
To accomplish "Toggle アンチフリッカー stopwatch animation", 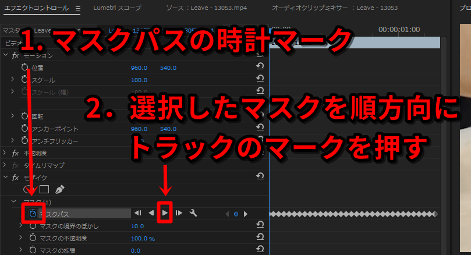I will pos(24,140).
